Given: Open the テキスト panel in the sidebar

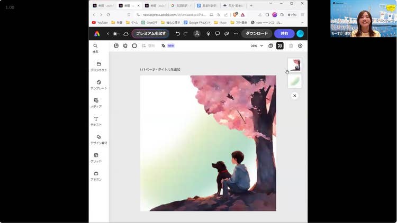Looking at the screenshot, I should (96, 121).
